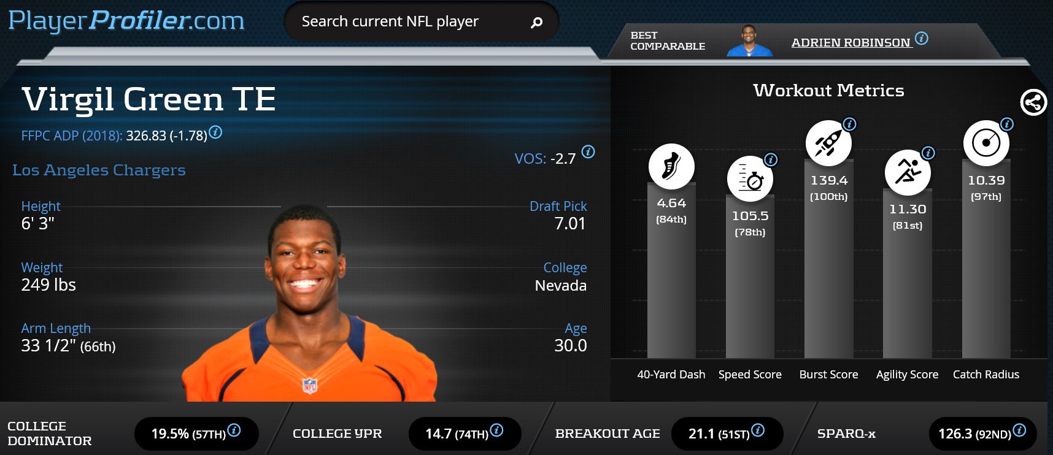Click the Burst Score rocket icon
The height and width of the screenshot is (455, 1053).
pyautogui.click(x=828, y=143)
